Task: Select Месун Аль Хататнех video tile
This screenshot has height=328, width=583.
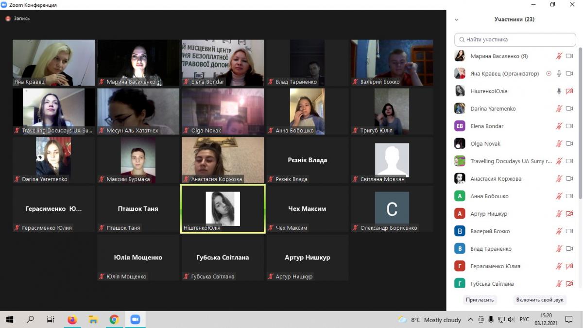Action: coord(138,111)
